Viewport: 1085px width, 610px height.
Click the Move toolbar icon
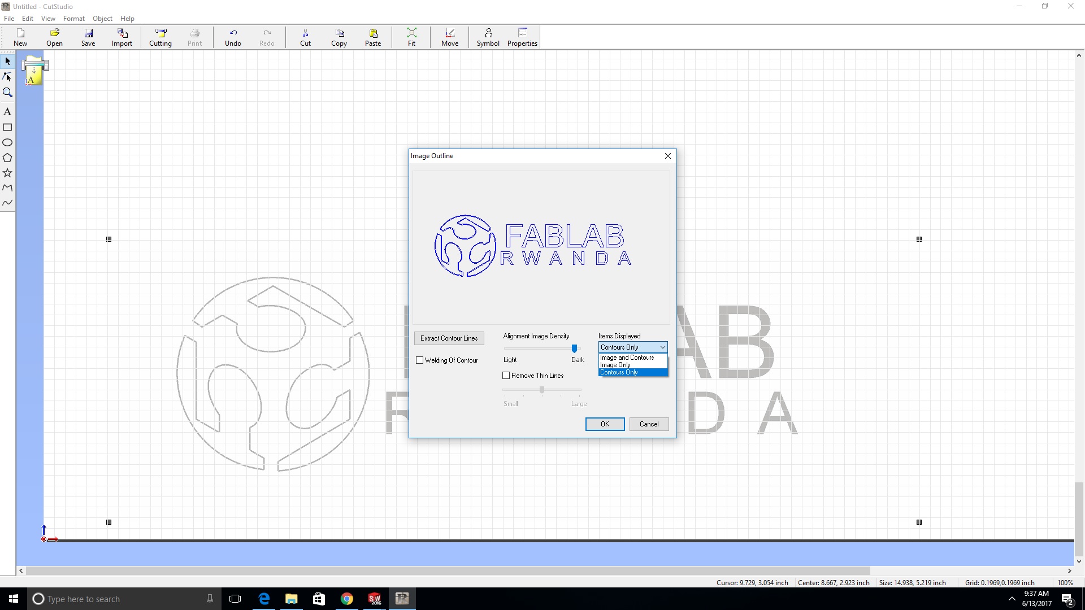(x=450, y=37)
